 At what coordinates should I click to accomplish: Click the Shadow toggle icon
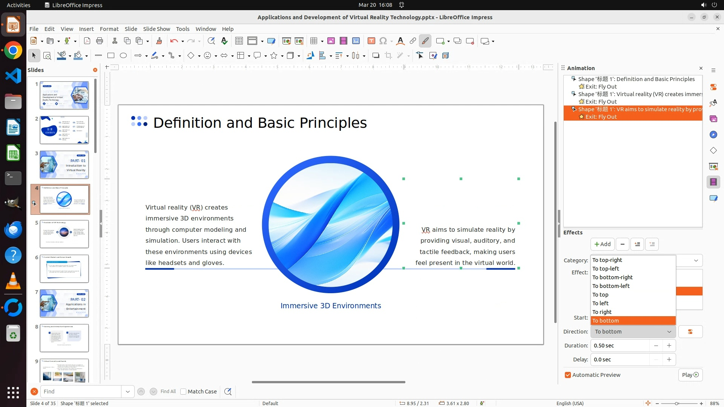pos(376,56)
